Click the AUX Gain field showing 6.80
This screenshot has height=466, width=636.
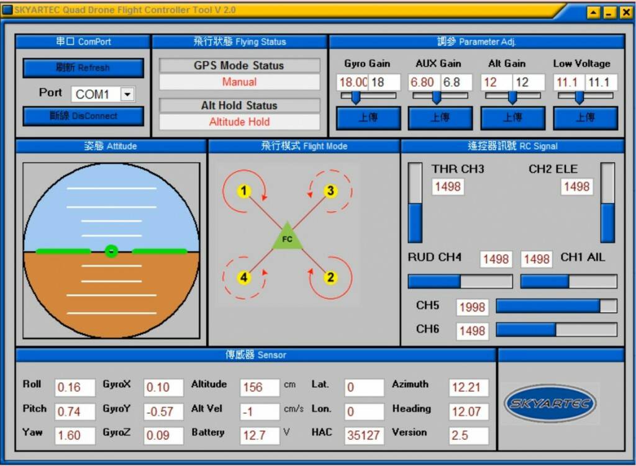(424, 83)
